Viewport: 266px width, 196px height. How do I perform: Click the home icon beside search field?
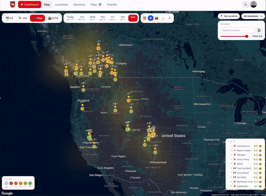[259, 30]
